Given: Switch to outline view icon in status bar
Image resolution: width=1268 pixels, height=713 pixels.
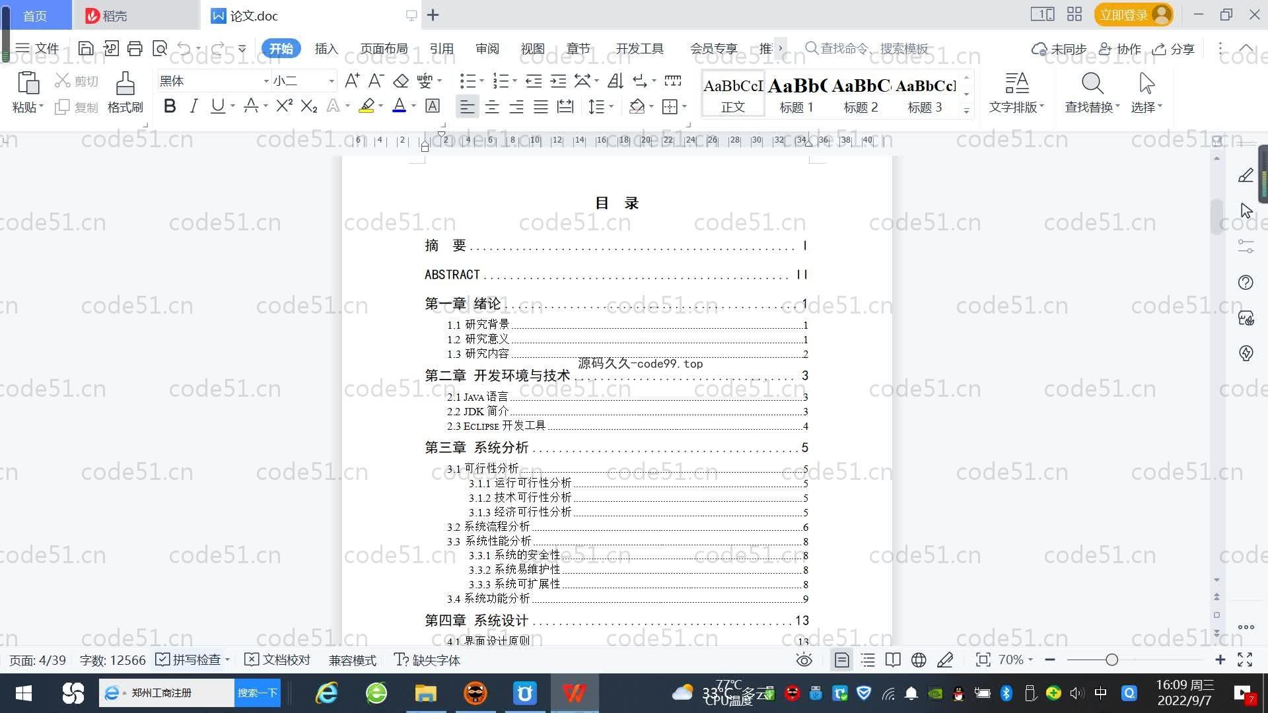Looking at the screenshot, I should 868,660.
